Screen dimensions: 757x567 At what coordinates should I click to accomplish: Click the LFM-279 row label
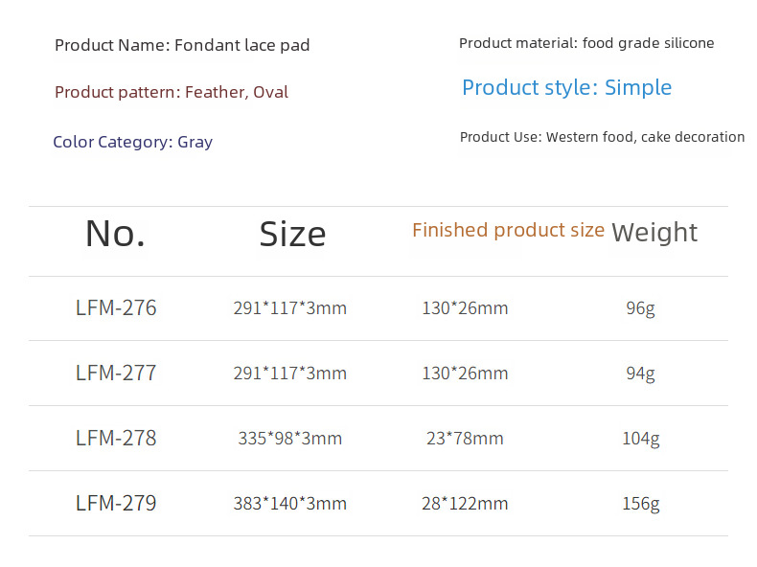point(116,503)
